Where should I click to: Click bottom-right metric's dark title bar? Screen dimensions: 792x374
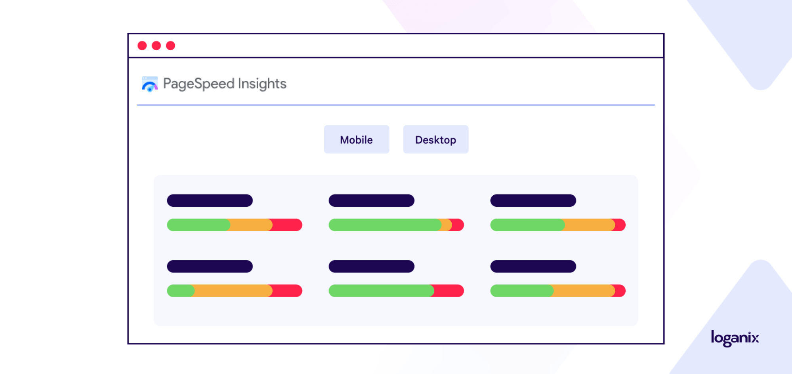(x=533, y=266)
